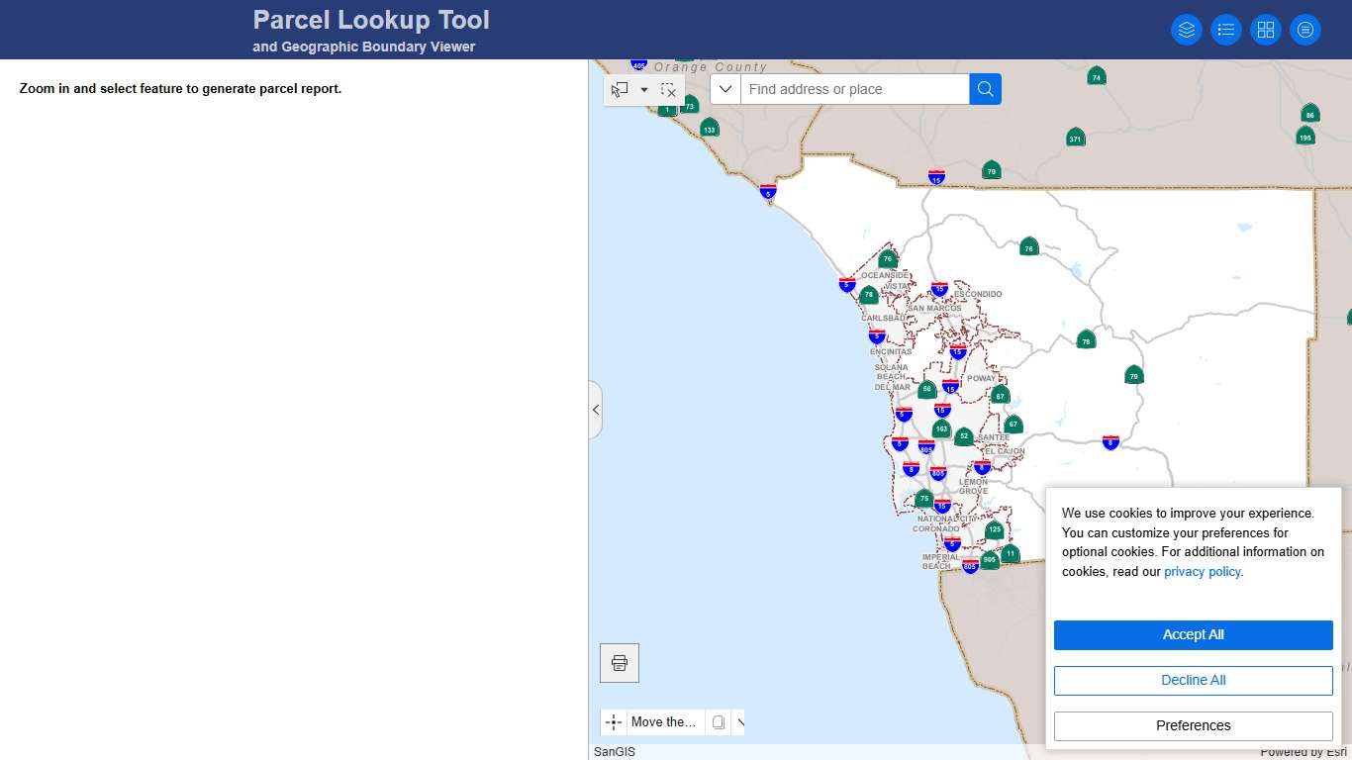Open cookie Preferences

click(1193, 725)
